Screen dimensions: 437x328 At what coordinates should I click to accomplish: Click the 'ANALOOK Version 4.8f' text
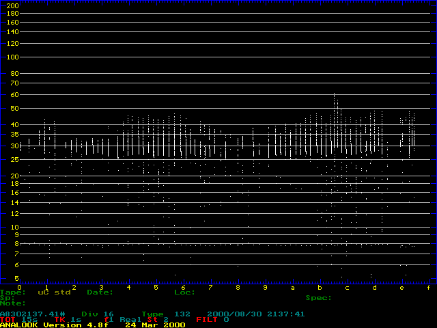point(54,325)
